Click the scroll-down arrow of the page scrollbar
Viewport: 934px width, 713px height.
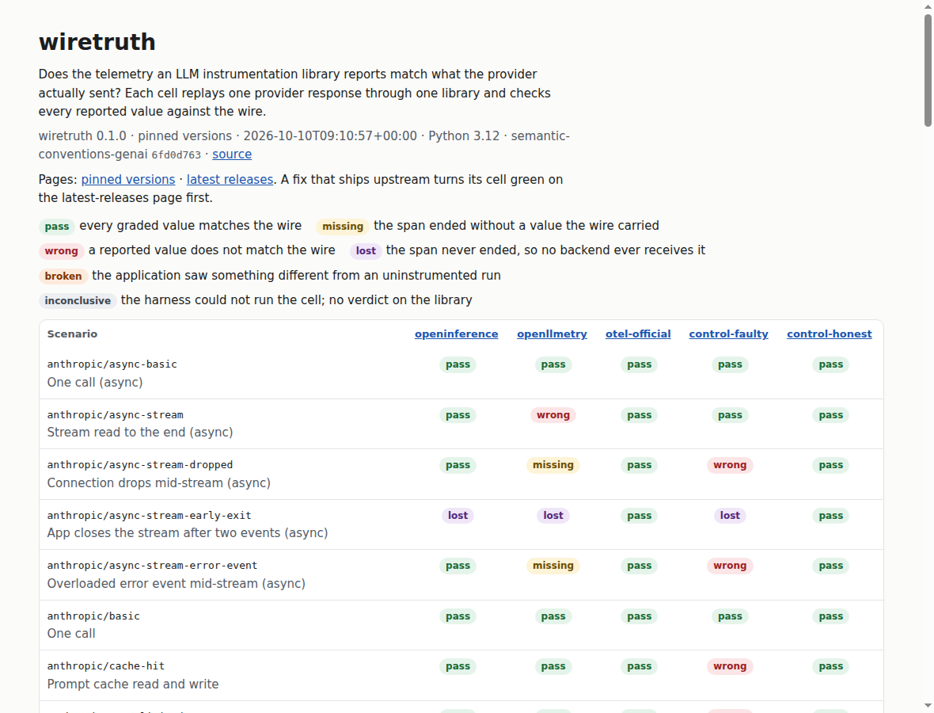click(x=928, y=707)
